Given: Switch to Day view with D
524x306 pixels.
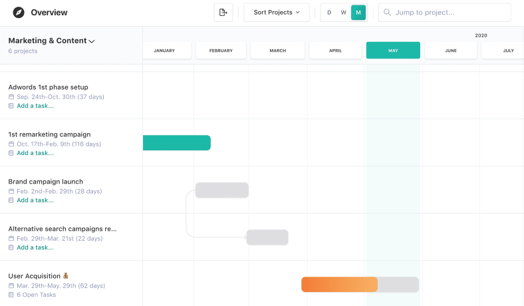Looking at the screenshot, I should (329, 13).
